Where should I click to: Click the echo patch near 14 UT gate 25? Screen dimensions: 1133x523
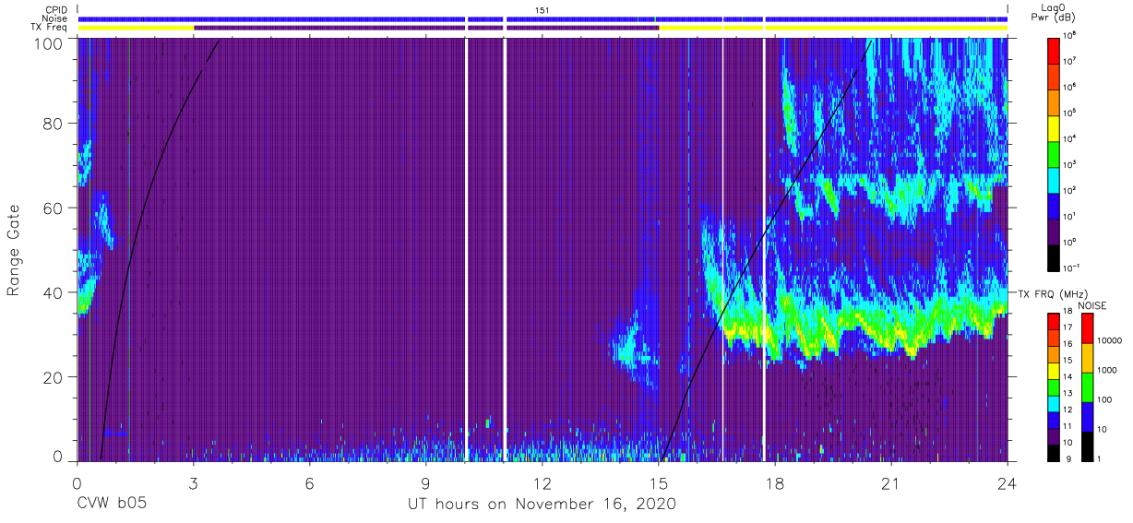(631, 348)
